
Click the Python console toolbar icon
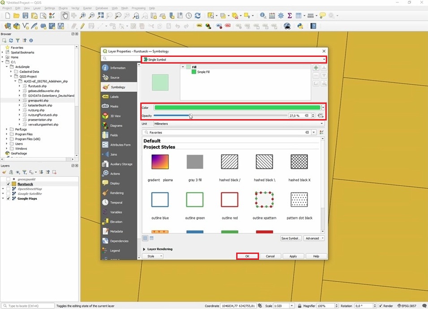(x=300, y=26)
